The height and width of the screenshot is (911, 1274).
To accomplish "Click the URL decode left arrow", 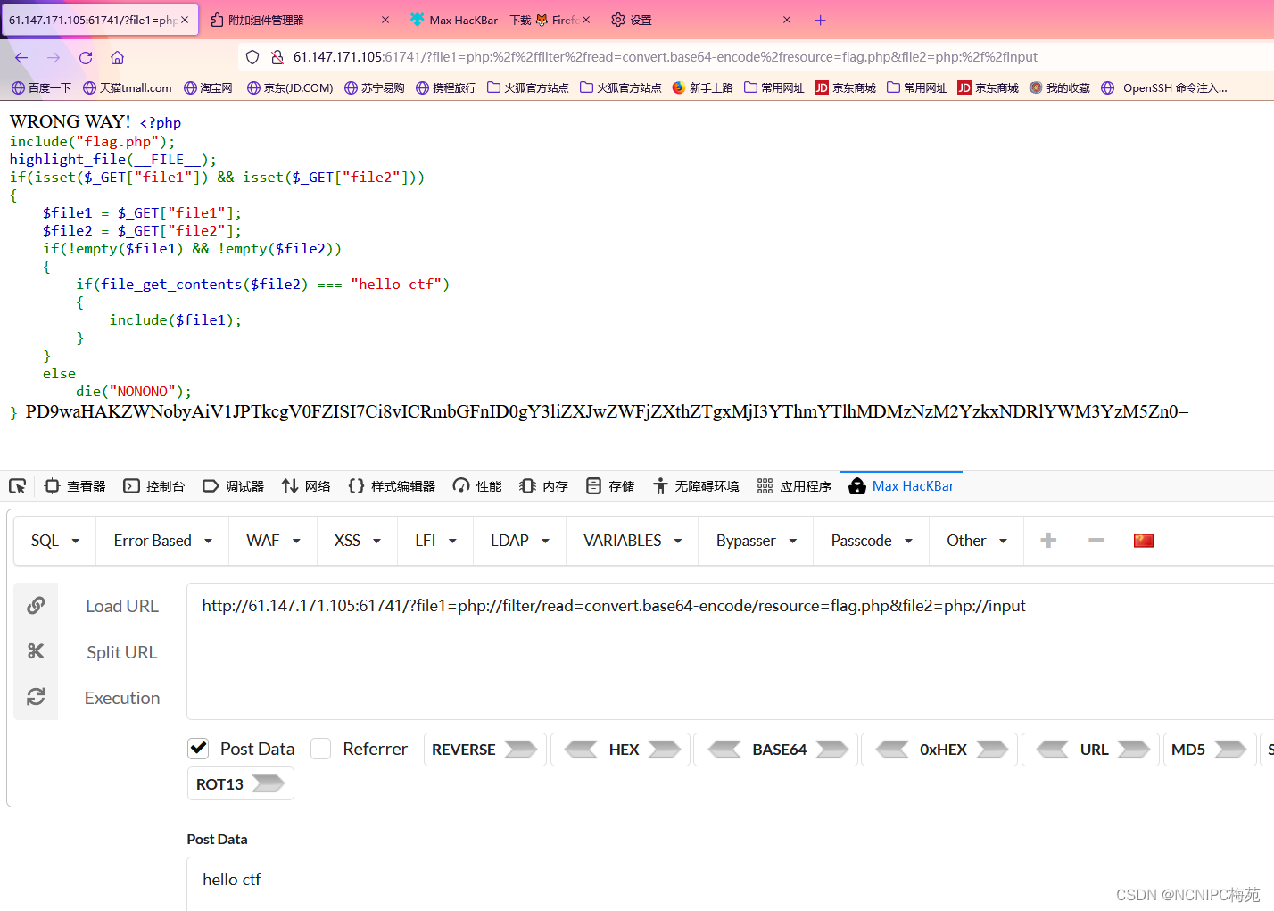I will 1053,750.
